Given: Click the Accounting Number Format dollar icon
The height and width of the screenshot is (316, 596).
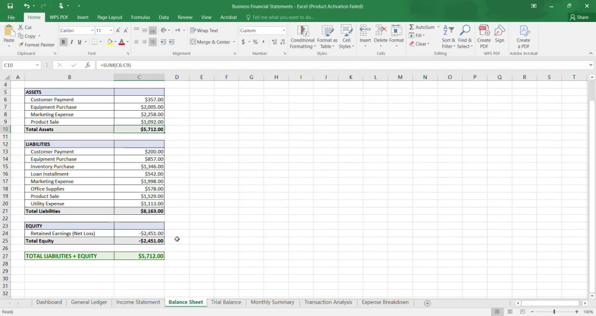Looking at the screenshot, I should (243, 42).
